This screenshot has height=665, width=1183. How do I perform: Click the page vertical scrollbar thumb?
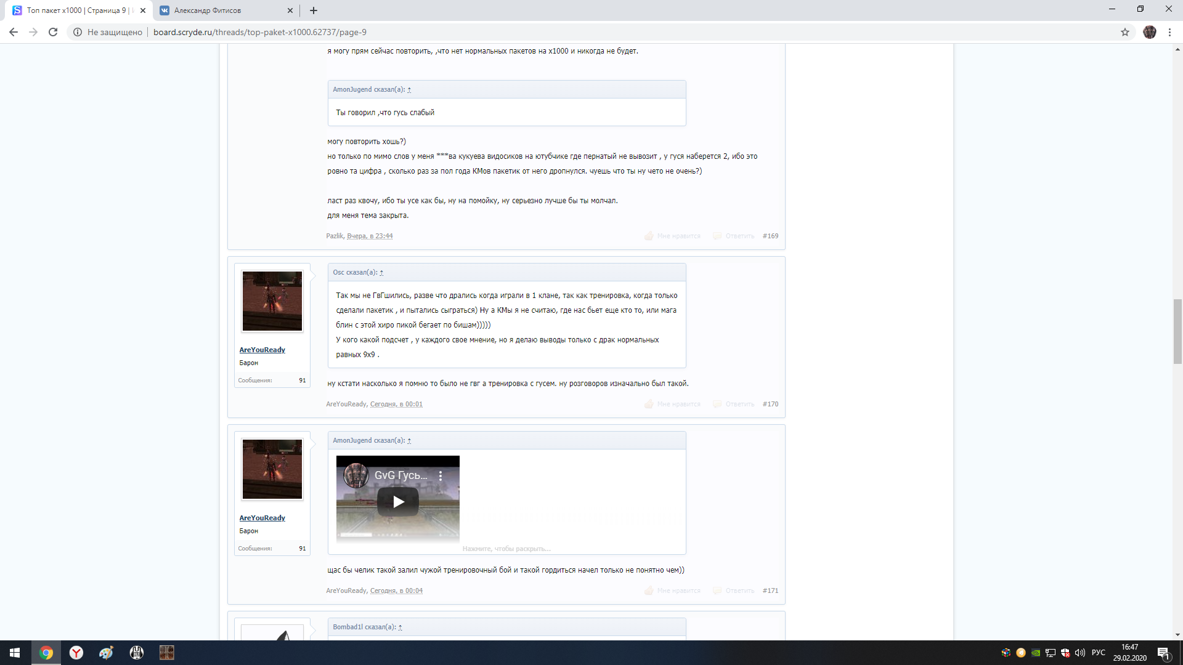[x=1177, y=331]
